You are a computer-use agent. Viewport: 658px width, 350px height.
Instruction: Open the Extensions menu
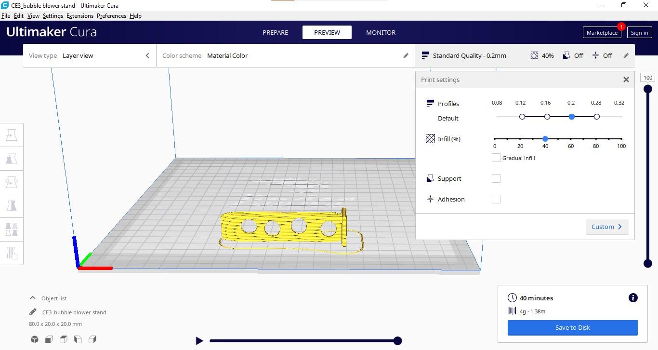coord(80,16)
